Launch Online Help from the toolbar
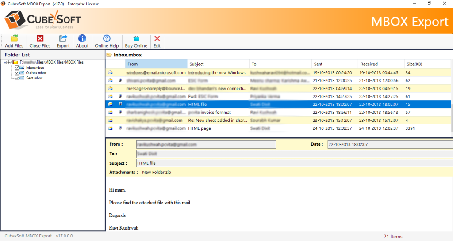This screenshot has height=241, width=453. pyautogui.click(x=107, y=39)
